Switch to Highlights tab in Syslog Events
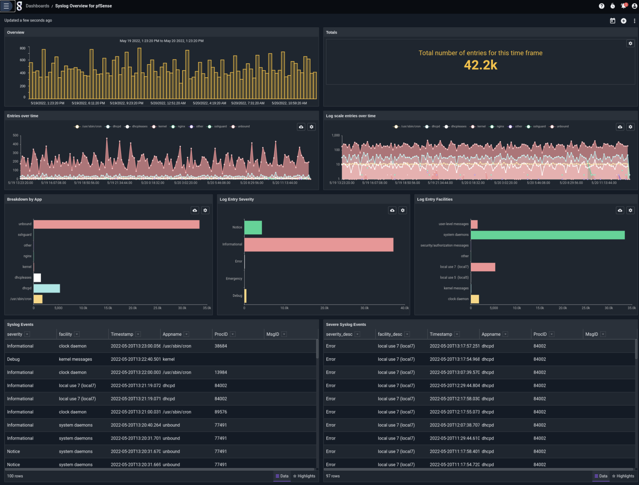 point(304,476)
